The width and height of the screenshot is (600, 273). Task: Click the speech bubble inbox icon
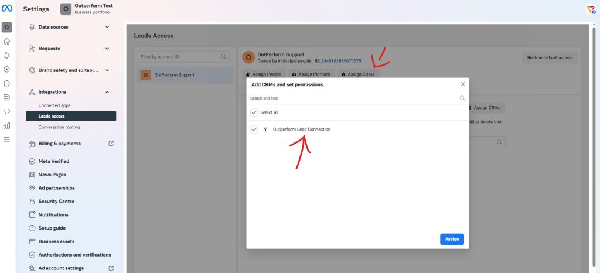[6, 83]
